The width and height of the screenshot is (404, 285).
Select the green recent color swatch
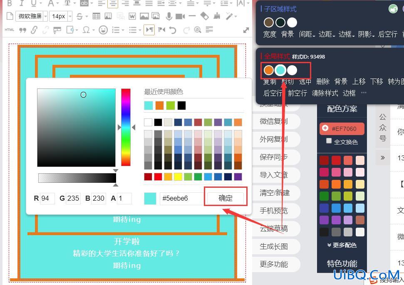(171, 106)
